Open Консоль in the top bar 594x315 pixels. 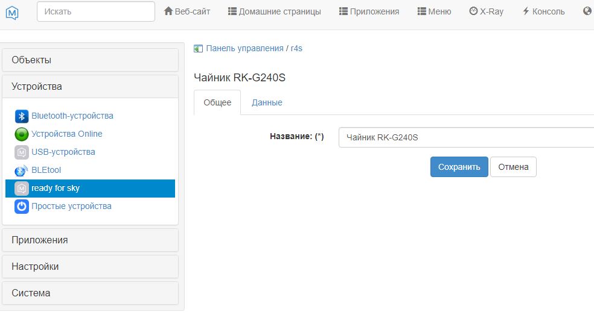[x=544, y=11]
